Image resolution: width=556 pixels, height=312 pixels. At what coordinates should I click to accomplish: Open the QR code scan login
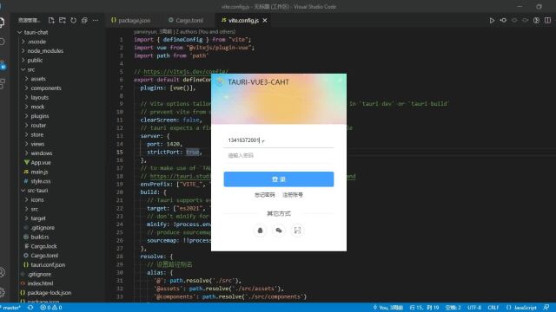[x=297, y=231]
